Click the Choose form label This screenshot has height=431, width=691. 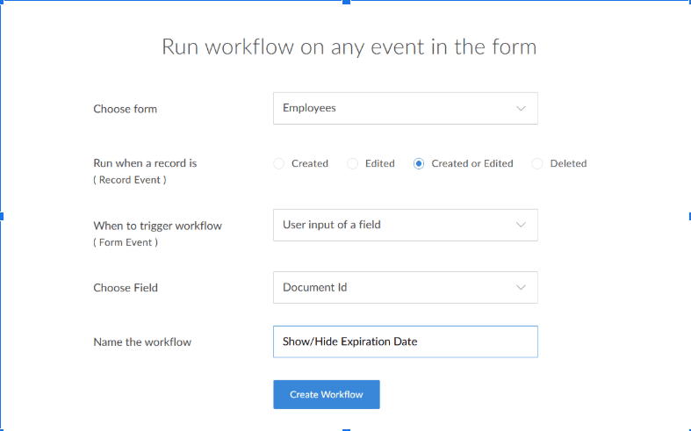(125, 110)
